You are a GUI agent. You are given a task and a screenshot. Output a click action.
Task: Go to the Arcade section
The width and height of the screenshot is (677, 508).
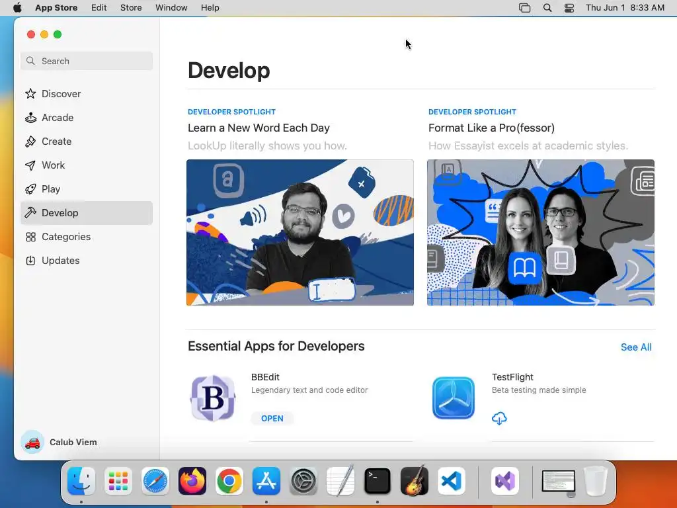87,118
